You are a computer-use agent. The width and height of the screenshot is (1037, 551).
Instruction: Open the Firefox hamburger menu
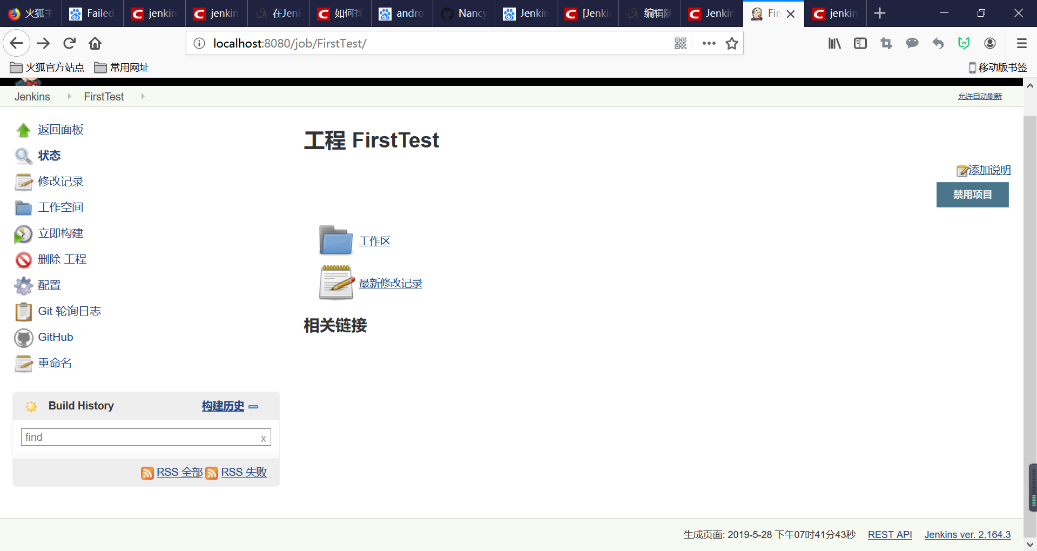[x=1021, y=43]
